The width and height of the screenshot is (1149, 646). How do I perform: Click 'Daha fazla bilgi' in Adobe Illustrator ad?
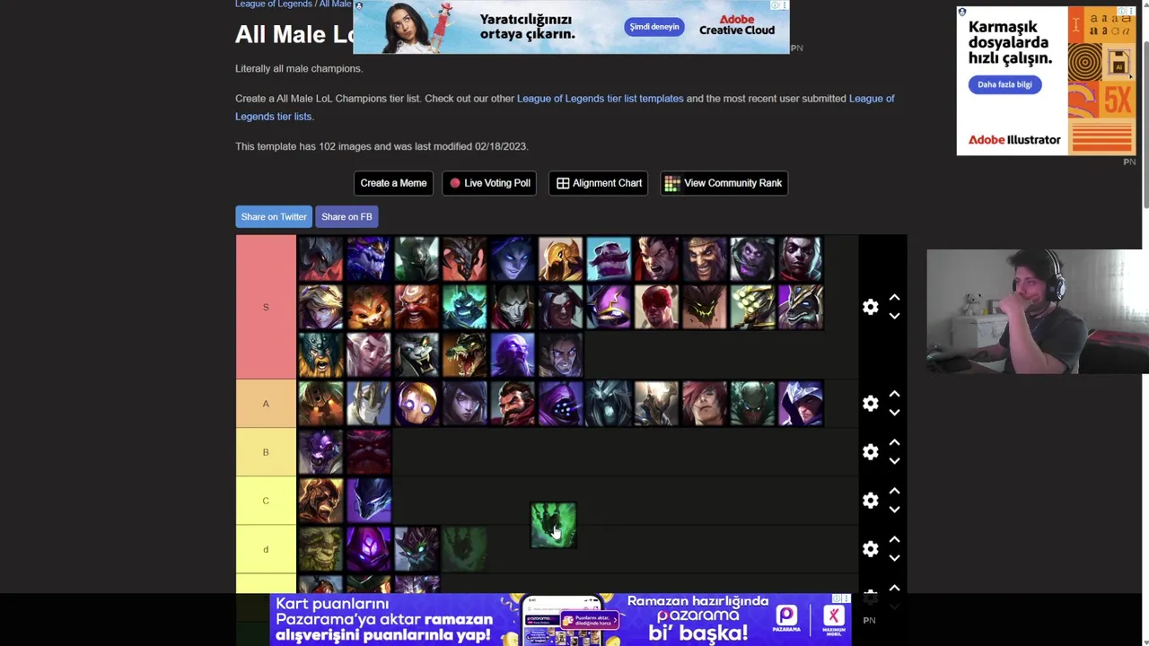click(1004, 84)
